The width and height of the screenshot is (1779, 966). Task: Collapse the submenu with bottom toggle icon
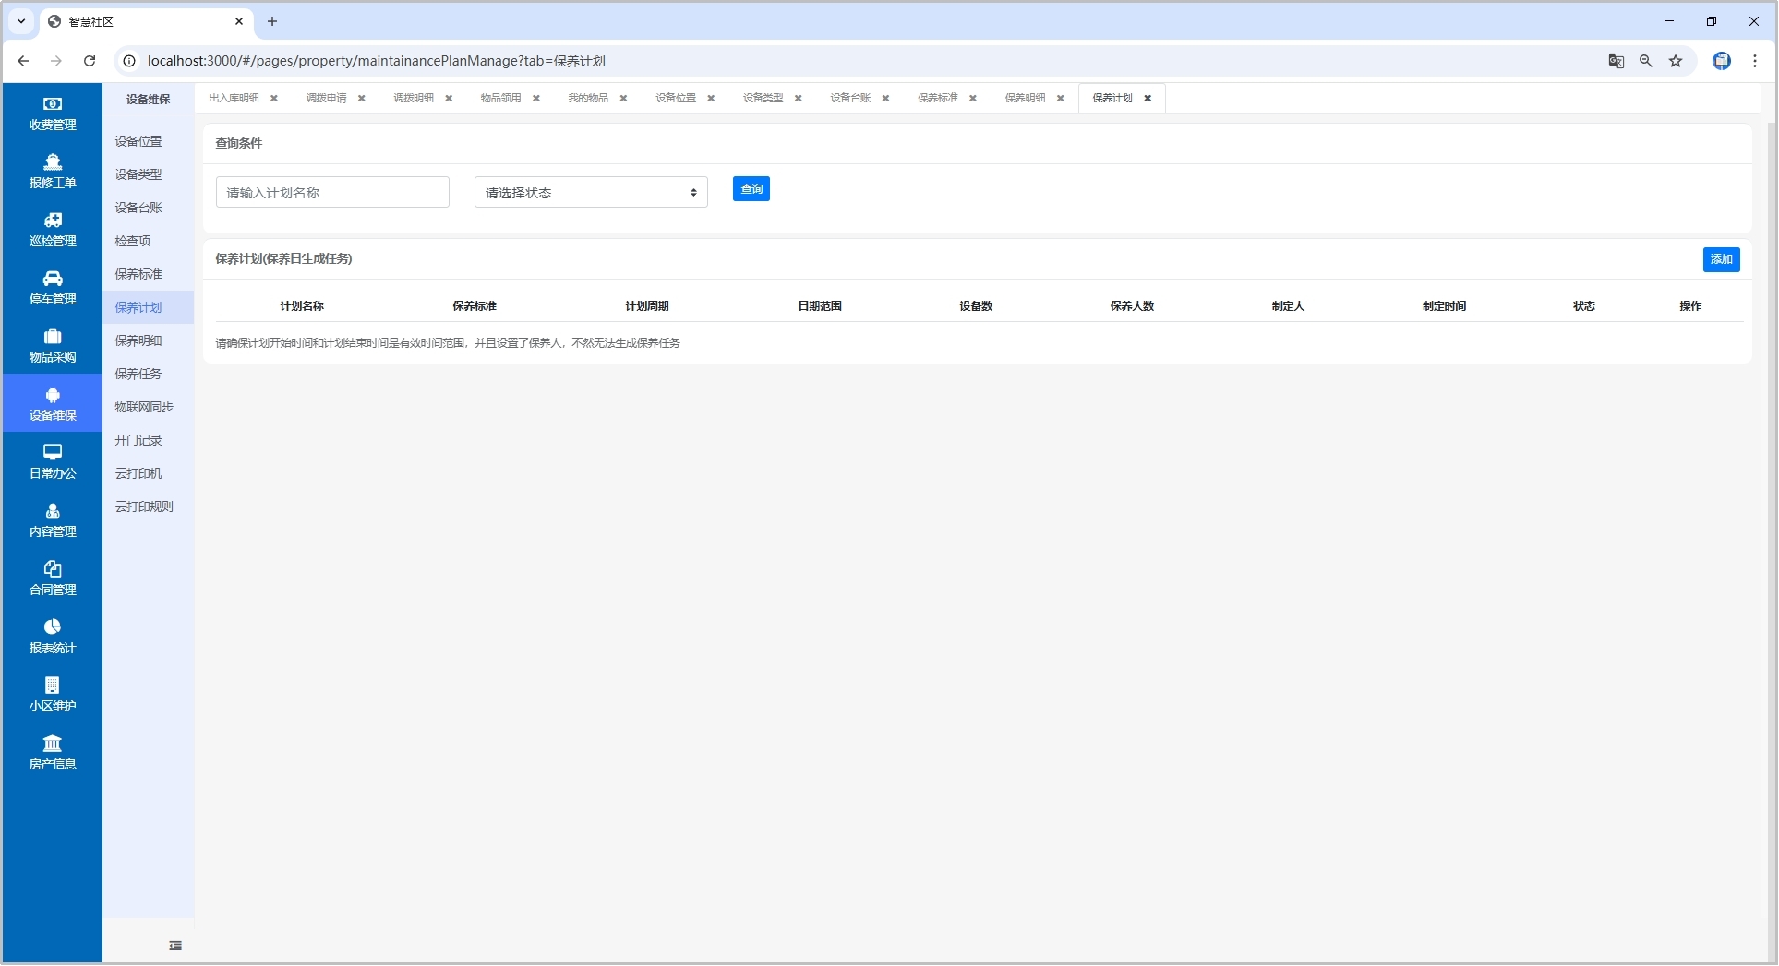coord(175,946)
